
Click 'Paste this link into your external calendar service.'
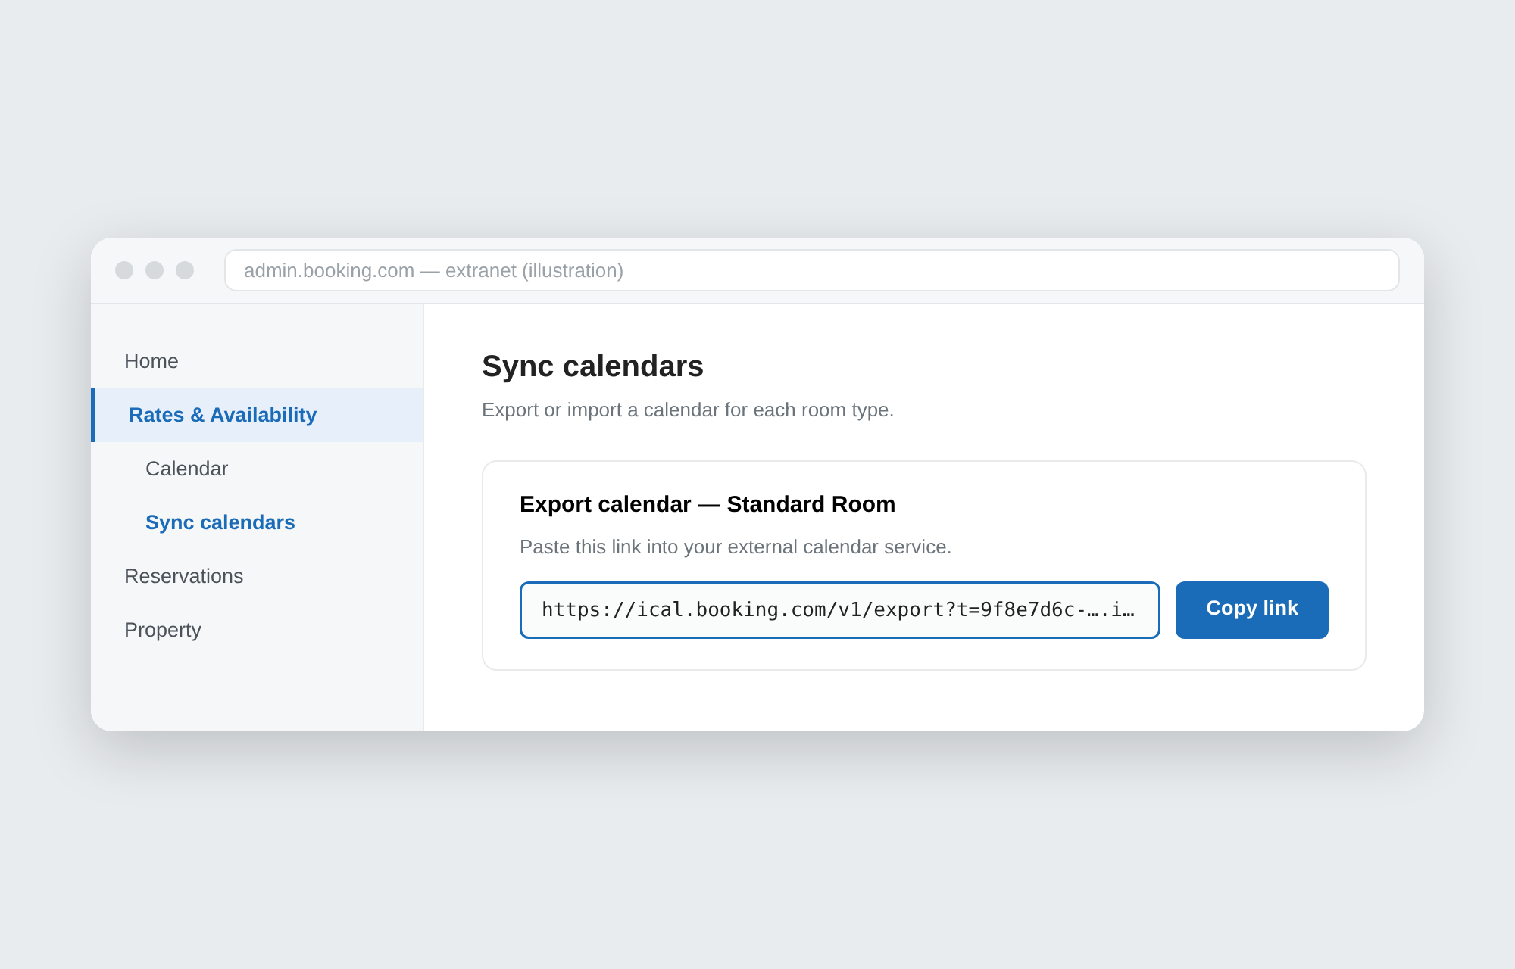735,547
